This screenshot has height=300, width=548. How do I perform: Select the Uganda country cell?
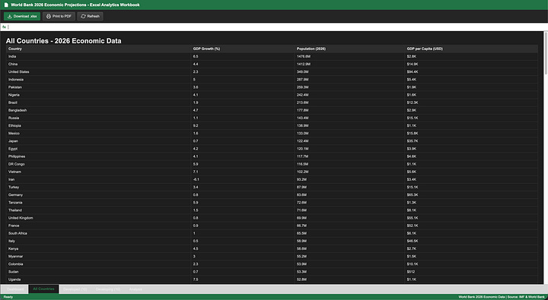98,279
